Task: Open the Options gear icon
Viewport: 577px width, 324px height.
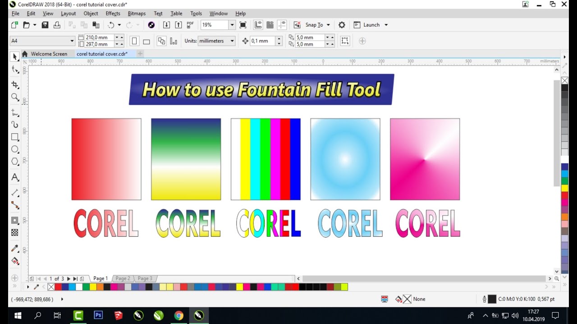Action: tap(342, 25)
